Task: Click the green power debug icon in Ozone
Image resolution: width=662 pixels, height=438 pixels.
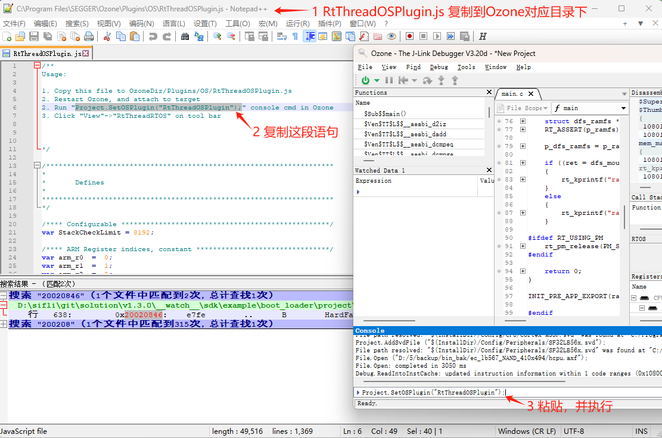Action: pyautogui.click(x=366, y=80)
